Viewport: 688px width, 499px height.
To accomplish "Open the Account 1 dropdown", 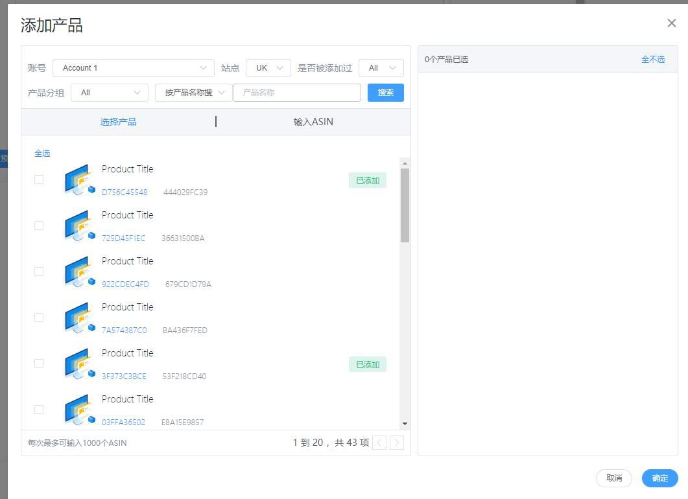I will 133,68.
